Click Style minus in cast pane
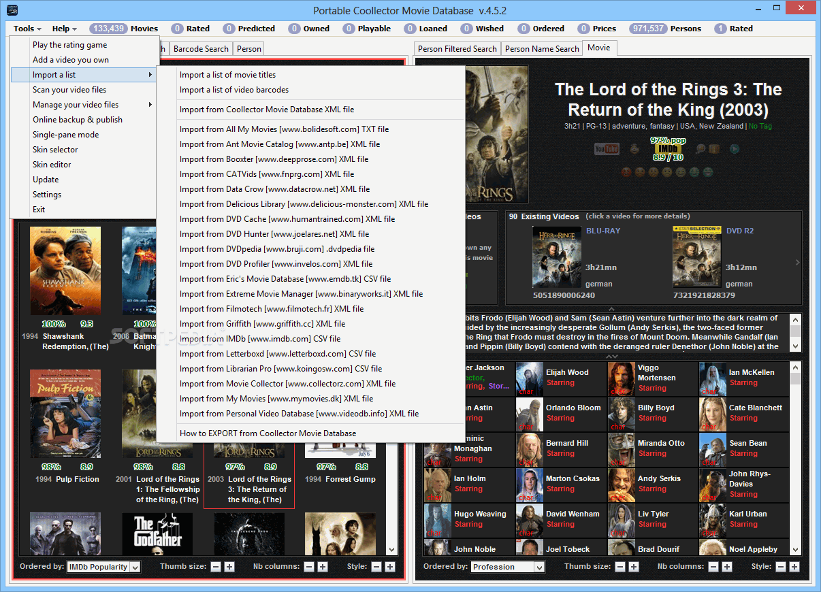Screen dimensions: 821x592 pyautogui.click(x=781, y=567)
